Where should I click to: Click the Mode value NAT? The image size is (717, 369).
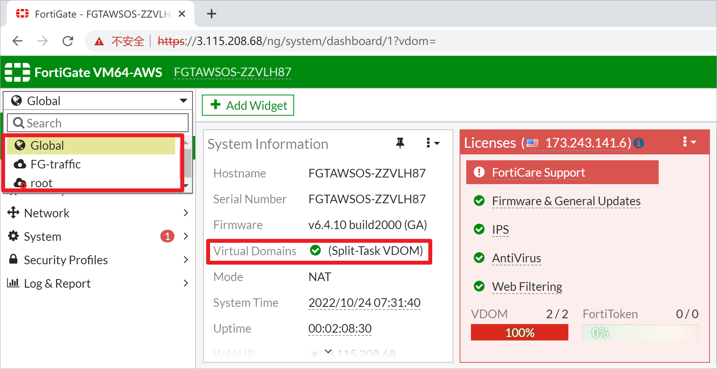(320, 277)
